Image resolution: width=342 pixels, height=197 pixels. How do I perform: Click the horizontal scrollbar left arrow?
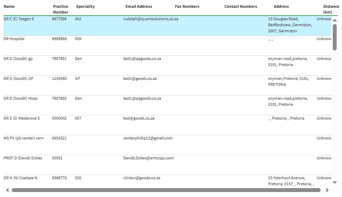click(x=7, y=190)
